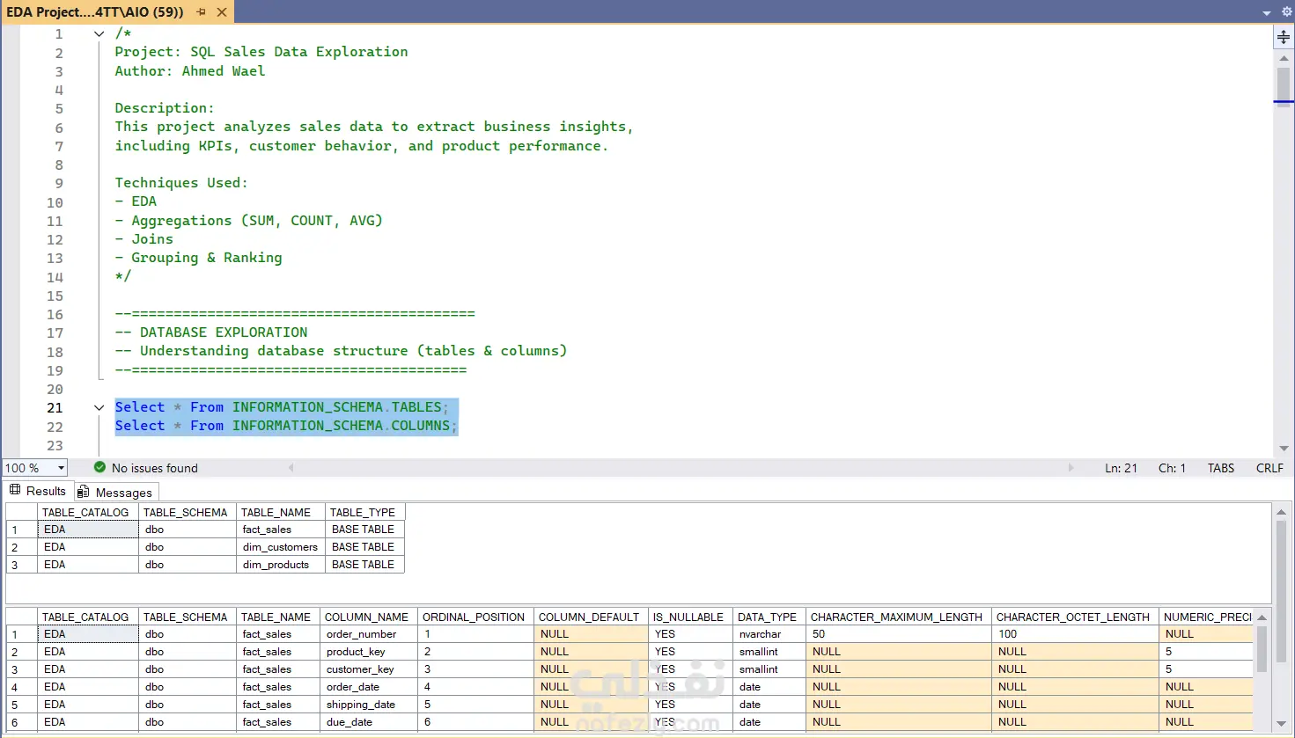Viewport: 1295px width, 738px height.
Task: Click the editor scrollbar down arrow
Action: tap(1284, 449)
